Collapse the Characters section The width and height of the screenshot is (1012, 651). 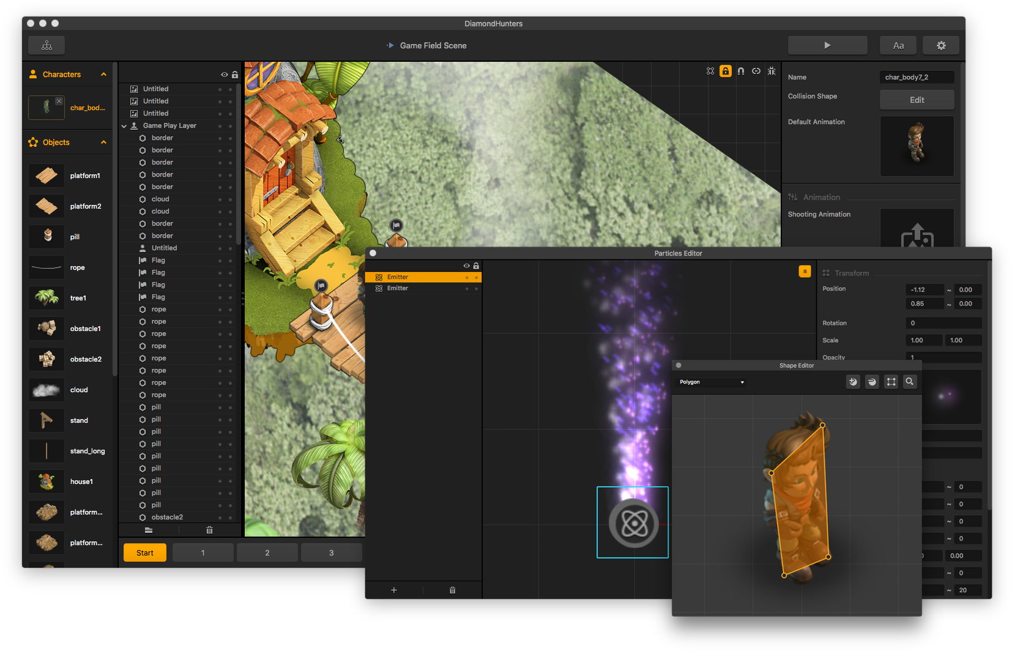coord(103,75)
